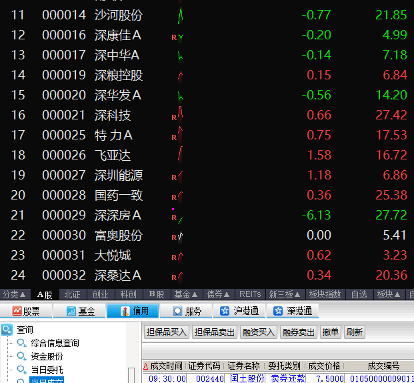
Task: Switch to the 深港通 tab
Action: tap(293, 311)
